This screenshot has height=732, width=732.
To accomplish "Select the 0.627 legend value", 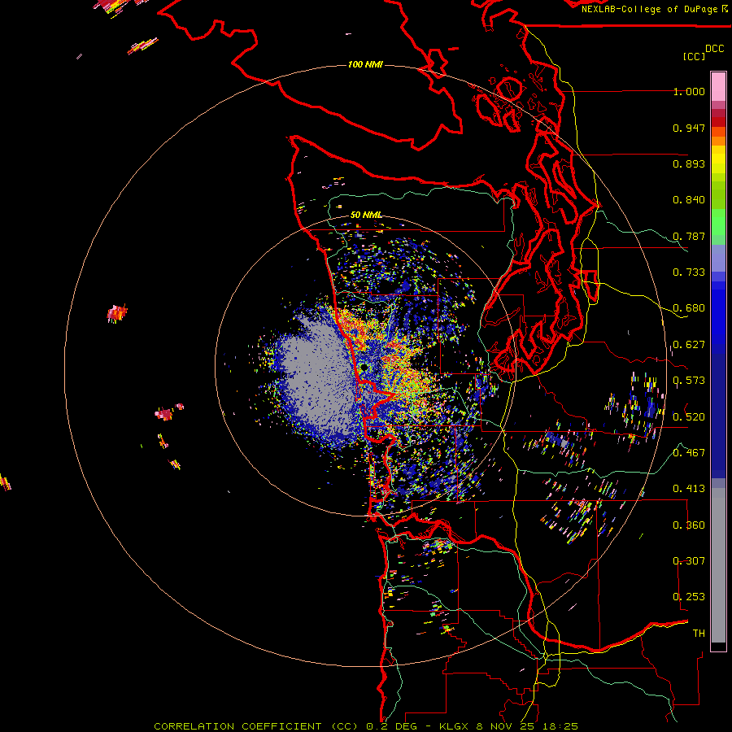I will pos(689,345).
